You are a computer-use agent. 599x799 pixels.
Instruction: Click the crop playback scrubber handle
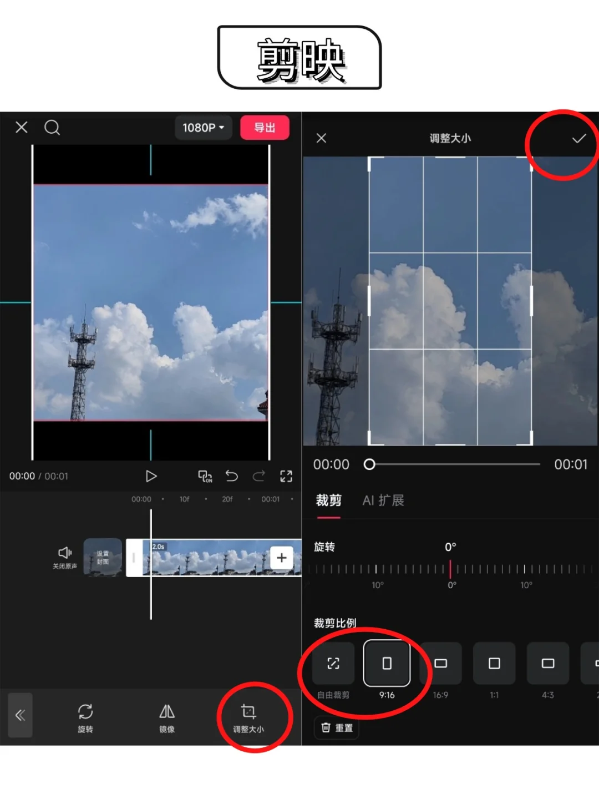coord(369,464)
